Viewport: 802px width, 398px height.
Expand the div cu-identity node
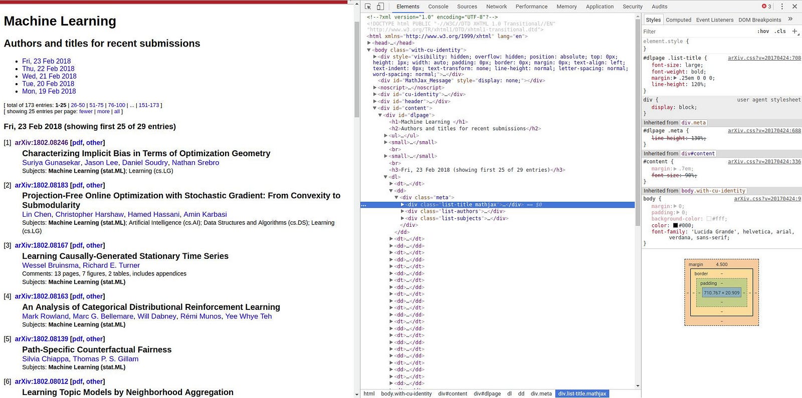click(375, 95)
